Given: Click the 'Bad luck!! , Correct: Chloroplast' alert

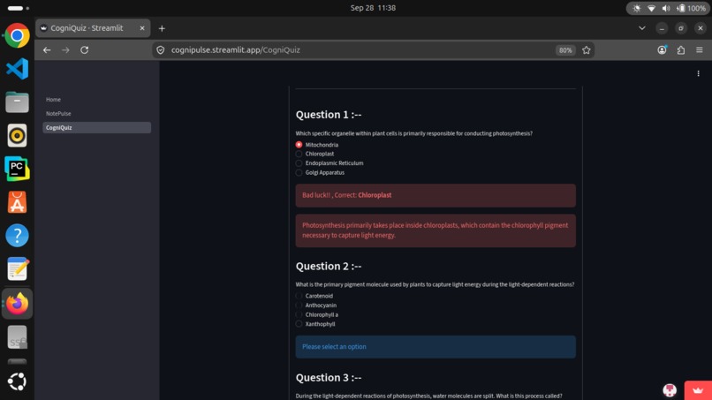Looking at the screenshot, I should (x=436, y=195).
